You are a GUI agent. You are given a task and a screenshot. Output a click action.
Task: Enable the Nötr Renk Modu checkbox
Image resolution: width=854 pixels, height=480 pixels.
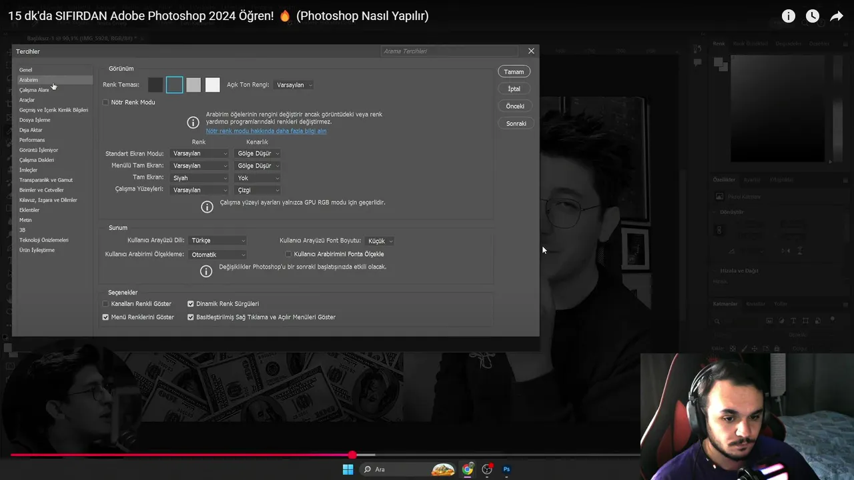(105, 102)
